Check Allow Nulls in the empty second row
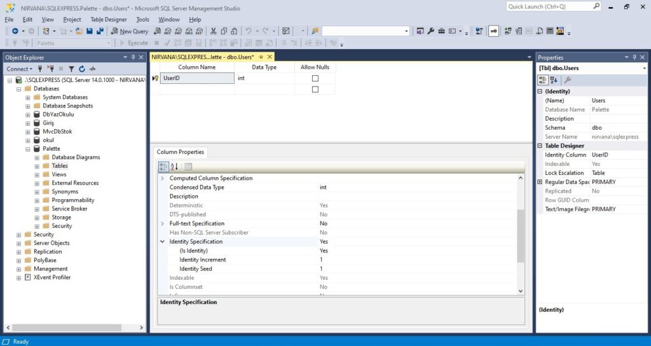The height and width of the screenshot is (346, 651). [x=315, y=89]
